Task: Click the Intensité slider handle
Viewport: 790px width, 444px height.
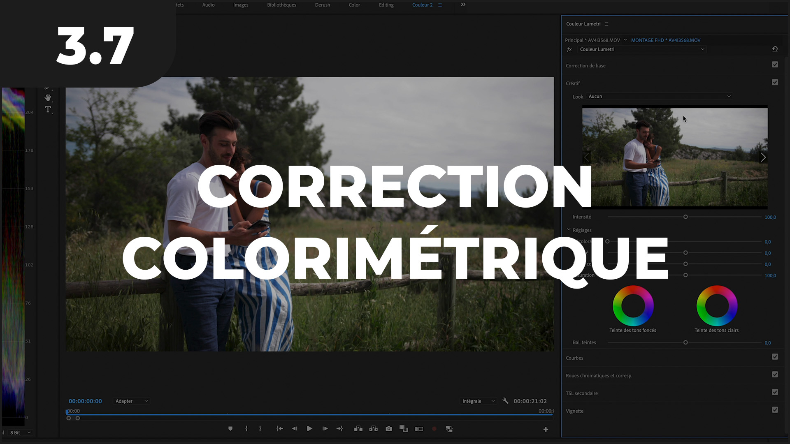Action: coord(685,217)
